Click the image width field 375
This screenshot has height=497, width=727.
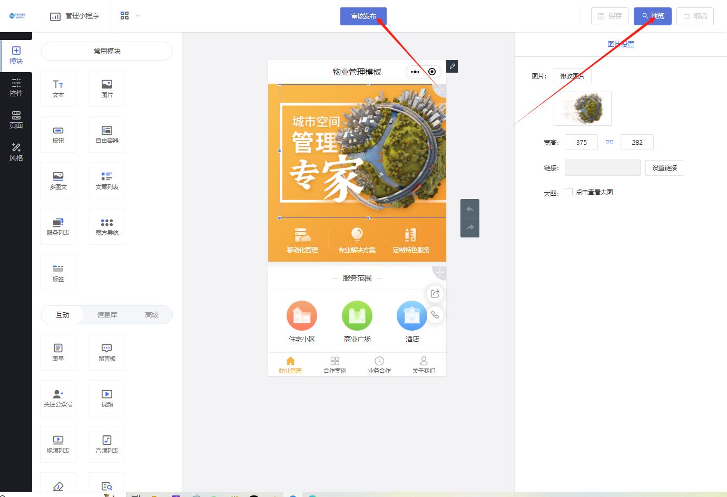tap(581, 142)
